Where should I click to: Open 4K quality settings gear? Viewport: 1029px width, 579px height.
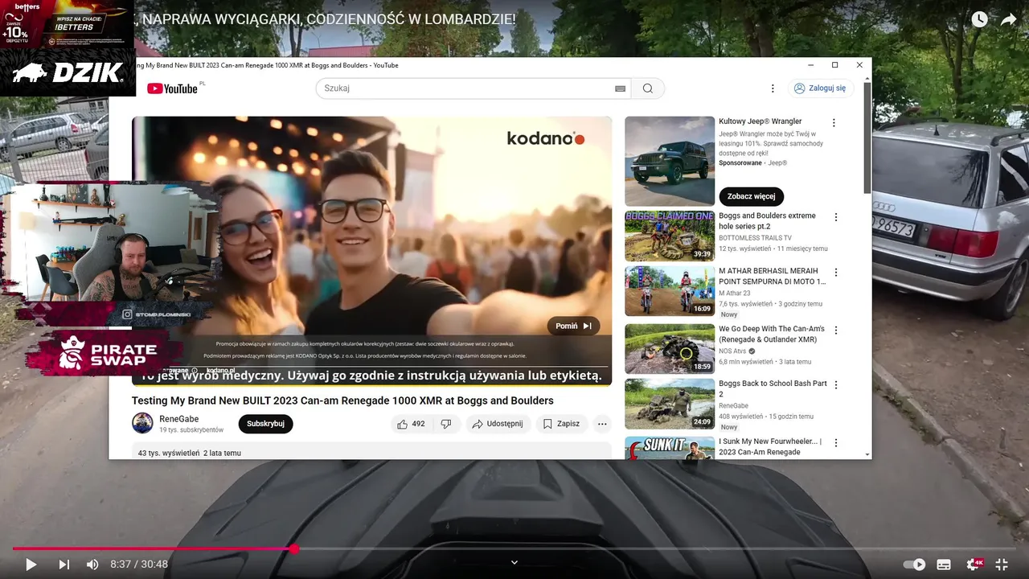(x=974, y=565)
